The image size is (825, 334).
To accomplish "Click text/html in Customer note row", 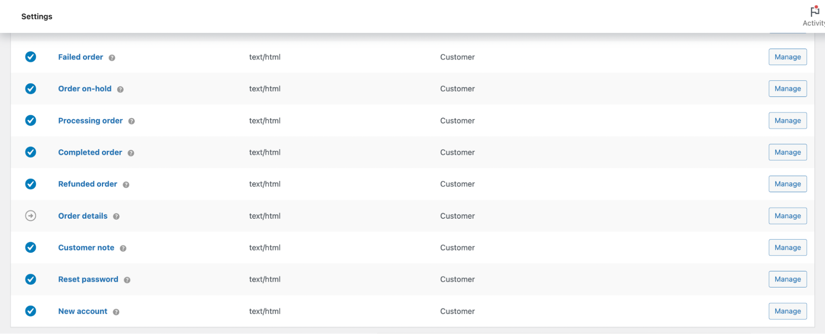I will (265, 248).
